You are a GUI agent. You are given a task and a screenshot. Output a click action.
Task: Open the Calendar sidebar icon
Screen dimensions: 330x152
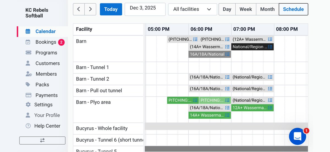tap(28, 31)
